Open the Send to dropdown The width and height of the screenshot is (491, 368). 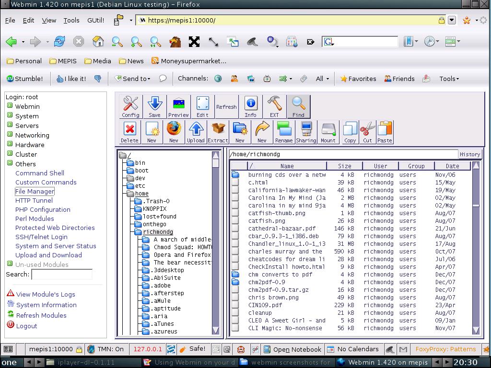coord(132,79)
